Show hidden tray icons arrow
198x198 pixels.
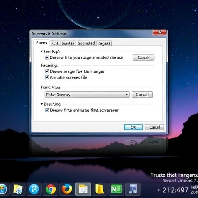click(159, 190)
